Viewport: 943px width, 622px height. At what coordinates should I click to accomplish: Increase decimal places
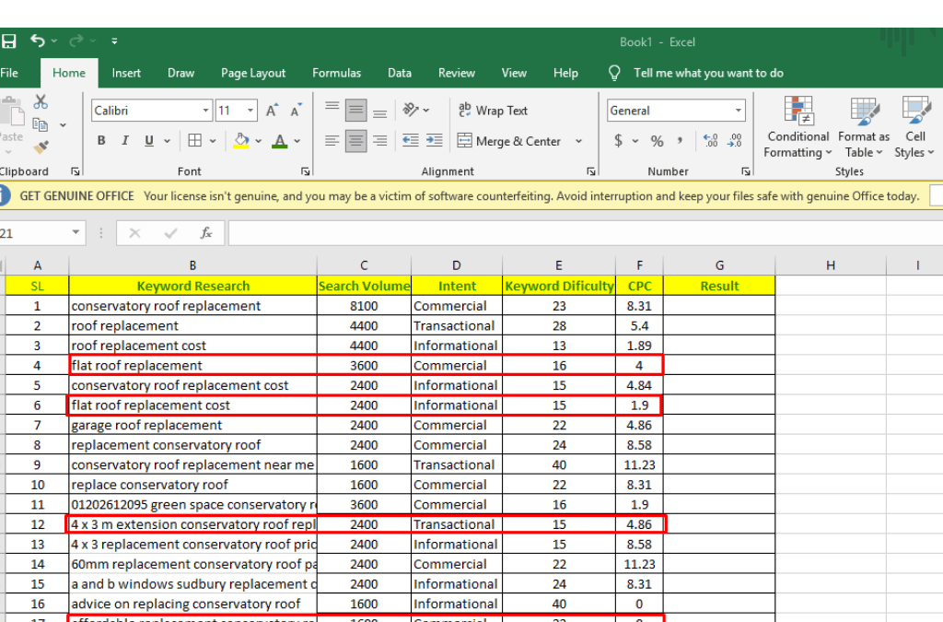710,141
